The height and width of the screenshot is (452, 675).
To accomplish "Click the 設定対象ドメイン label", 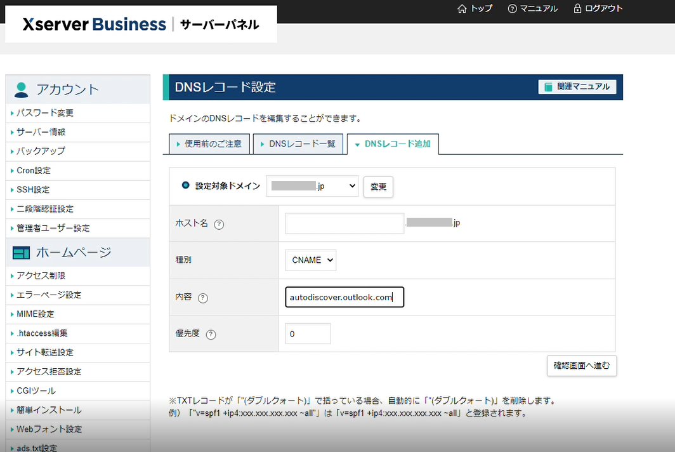I will (228, 186).
